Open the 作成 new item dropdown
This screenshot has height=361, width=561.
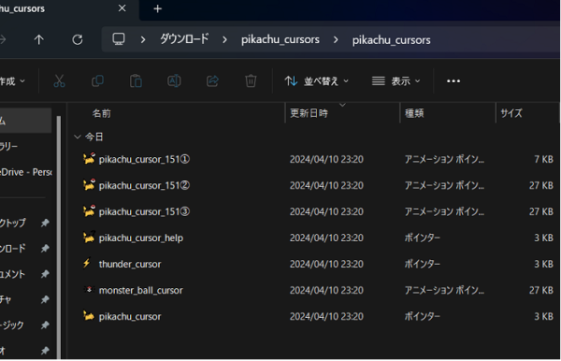(12, 81)
